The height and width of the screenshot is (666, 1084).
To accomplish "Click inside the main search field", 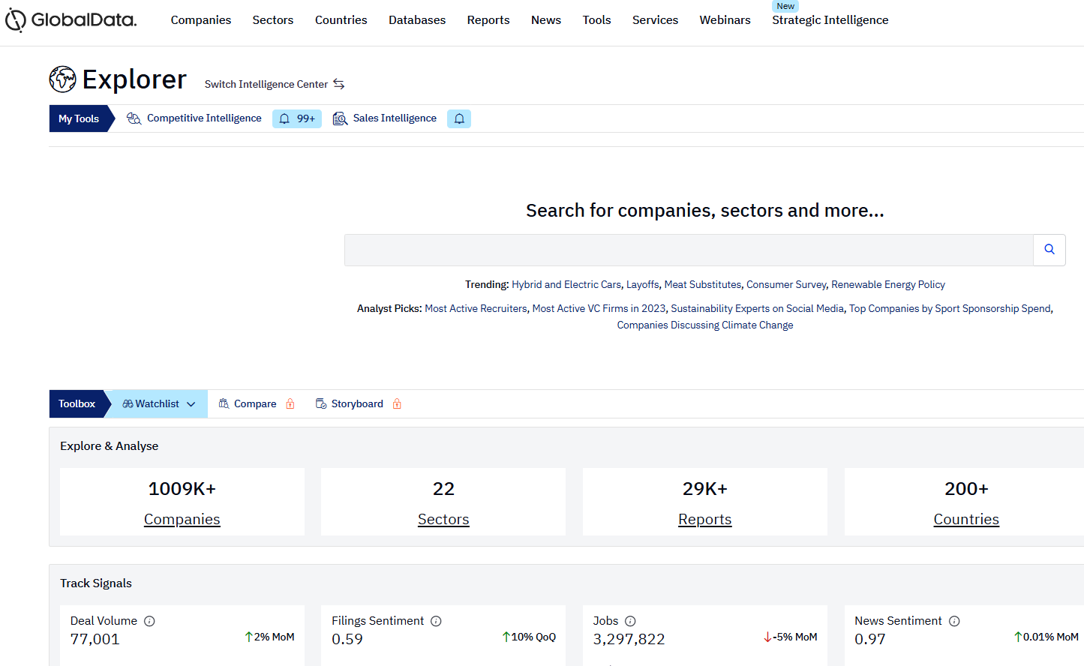I will (x=689, y=250).
